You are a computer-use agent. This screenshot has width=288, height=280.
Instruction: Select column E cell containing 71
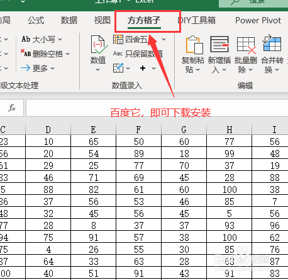94,177
